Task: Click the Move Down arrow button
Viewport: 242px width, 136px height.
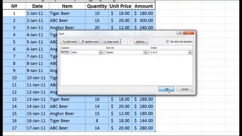Action: [x=130, y=42]
